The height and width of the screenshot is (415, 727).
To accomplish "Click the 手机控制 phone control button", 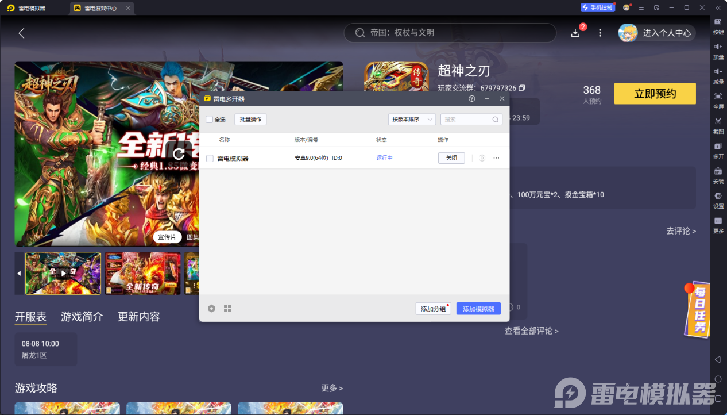I will pos(597,7).
